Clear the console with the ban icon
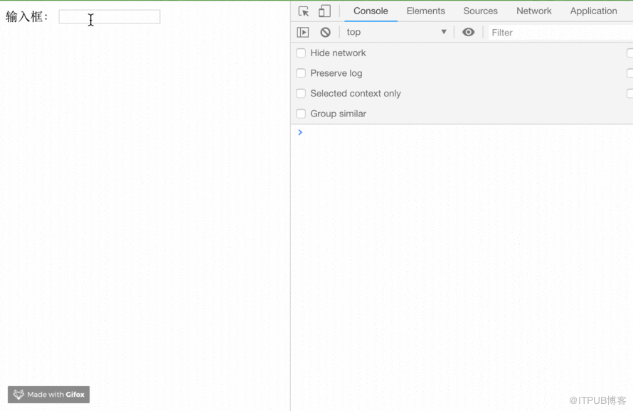 pyautogui.click(x=325, y=32)
